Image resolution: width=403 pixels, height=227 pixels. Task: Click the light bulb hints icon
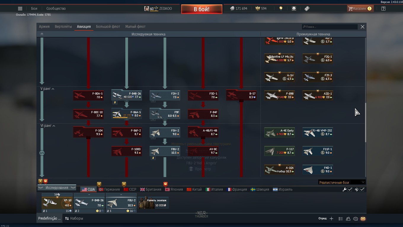pos(281,9)
